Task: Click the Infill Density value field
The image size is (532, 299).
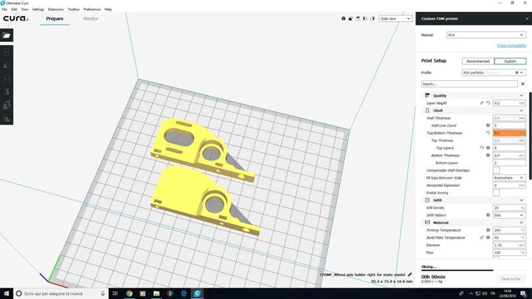Action: point(509,207)
